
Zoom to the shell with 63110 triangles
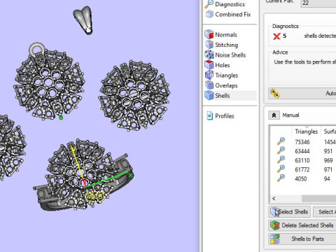281,160
